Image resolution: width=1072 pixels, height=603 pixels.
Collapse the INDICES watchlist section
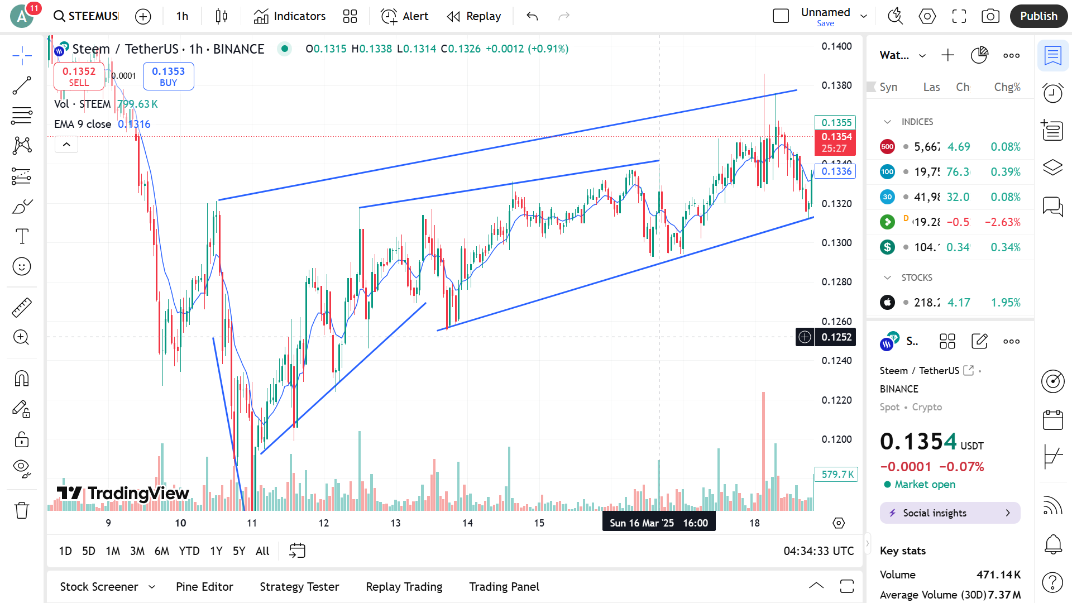click(887, 122)
